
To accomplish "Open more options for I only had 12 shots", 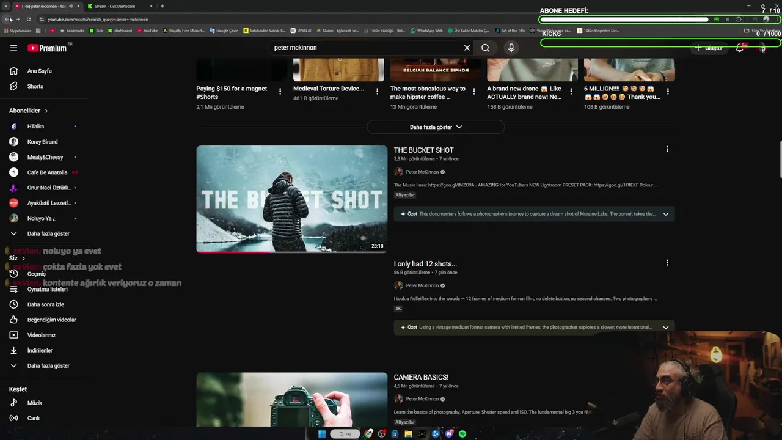I will point(667,263).
